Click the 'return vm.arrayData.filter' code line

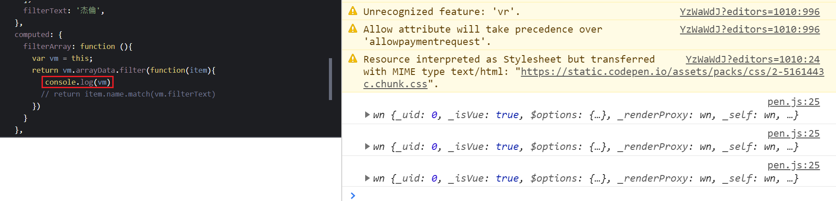123,70
